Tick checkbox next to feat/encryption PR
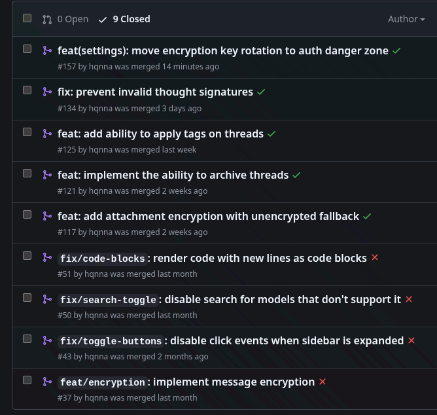Image resolution: width=437 pixels, height=415 pixels. (27, 380)
